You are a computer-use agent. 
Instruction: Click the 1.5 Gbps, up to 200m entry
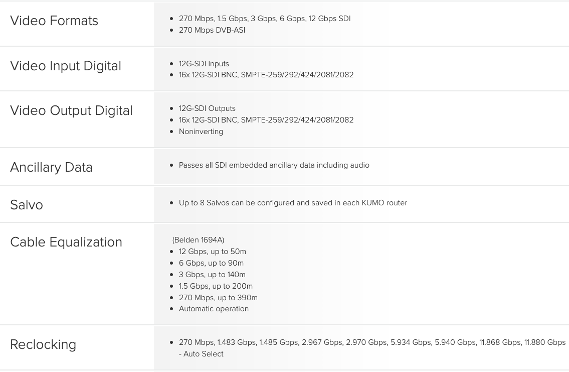pyautogui.click(x=216, y=286)
